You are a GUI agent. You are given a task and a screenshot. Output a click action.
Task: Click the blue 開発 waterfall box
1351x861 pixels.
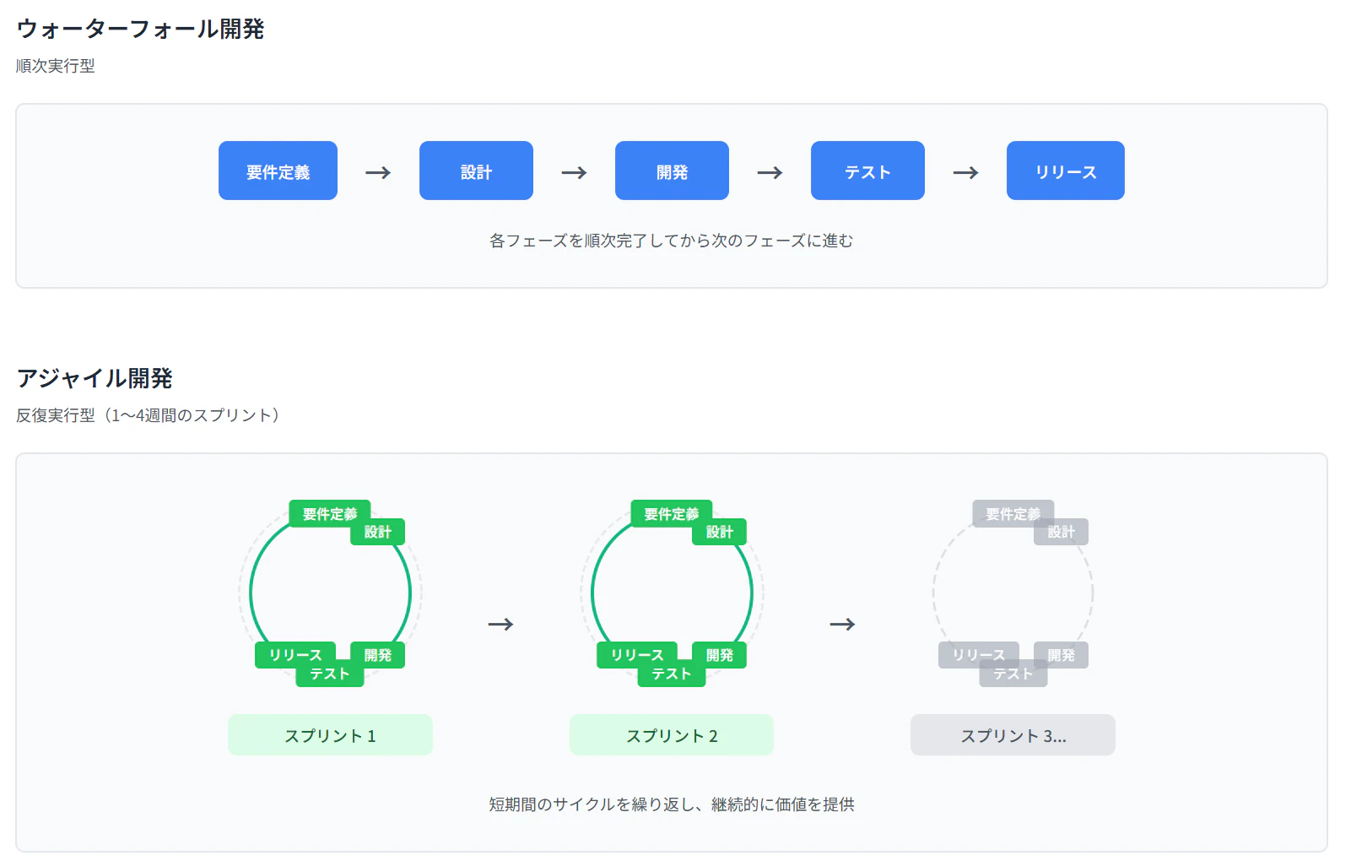(672, 171)
